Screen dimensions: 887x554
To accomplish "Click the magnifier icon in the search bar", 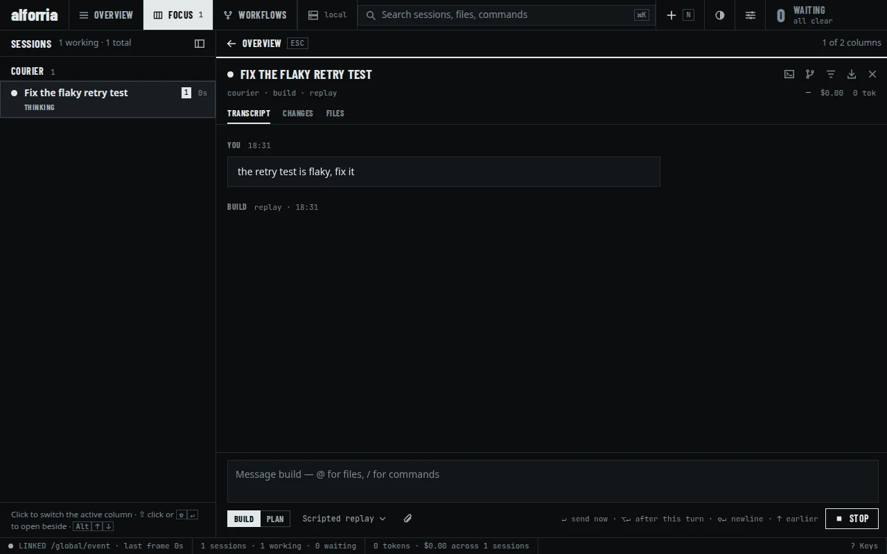I will point(371,15).
